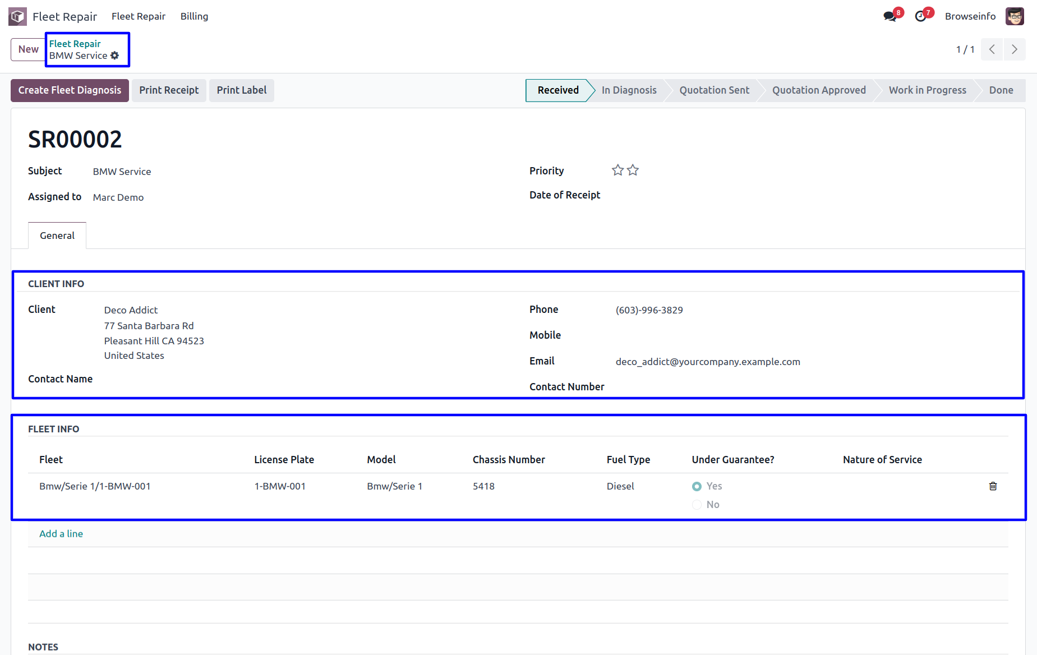Click the user avatar picture
The image size is (1037, 655).
(1015, 16)
